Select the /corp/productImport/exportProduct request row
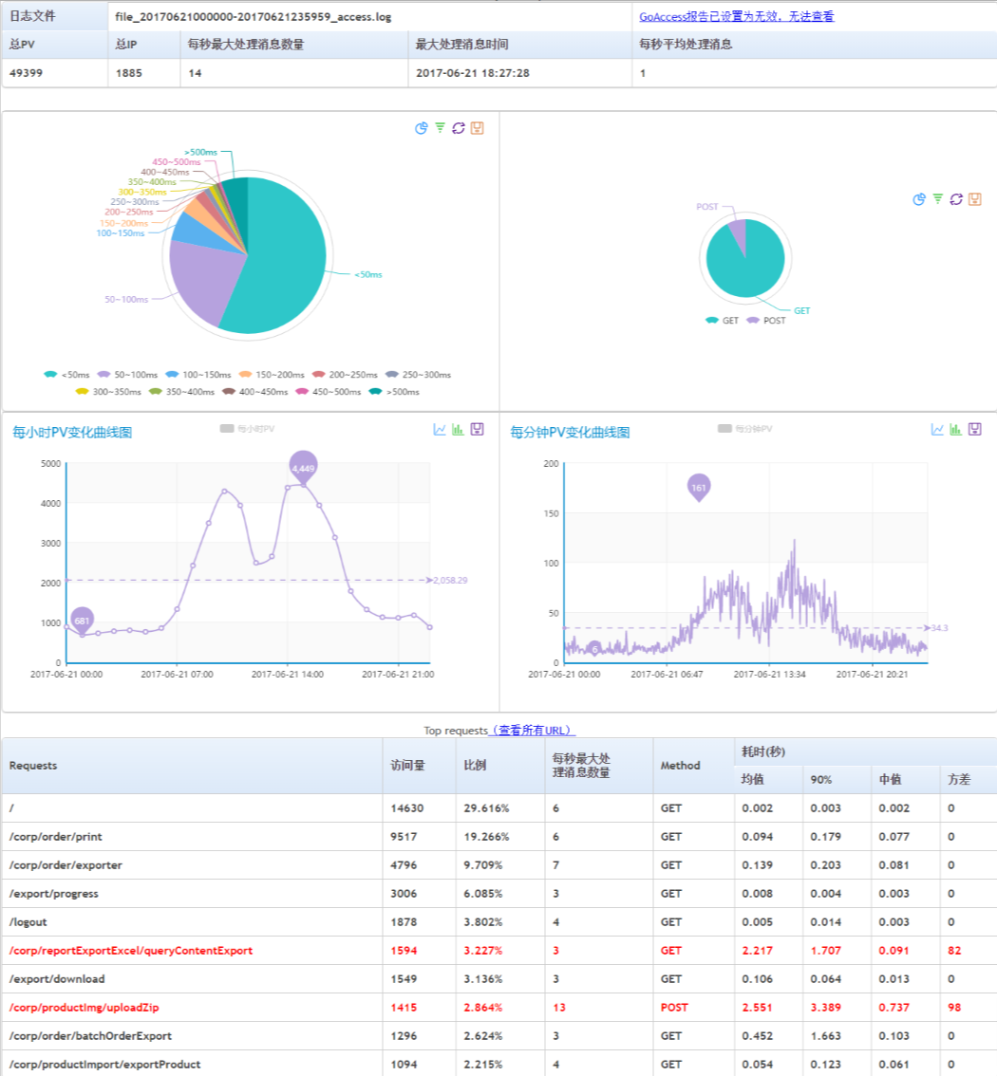 tap(499, 1065)
